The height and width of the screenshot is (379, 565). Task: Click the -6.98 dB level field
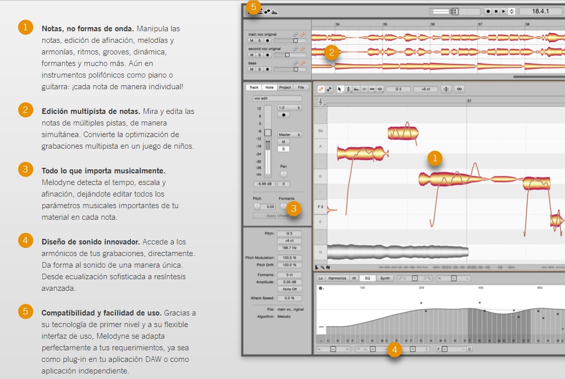[x=264, y=184]
